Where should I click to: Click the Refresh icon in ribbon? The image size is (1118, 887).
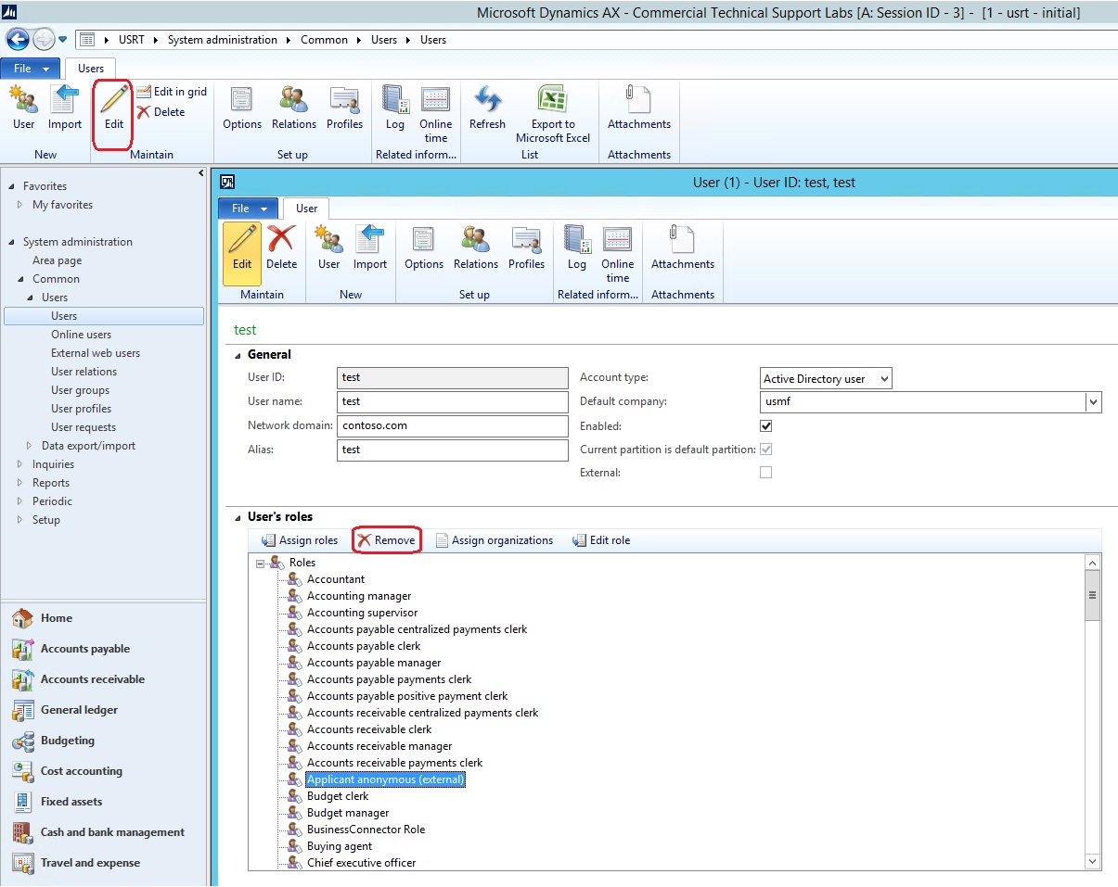pyautogui.click(x=487, y=100)
